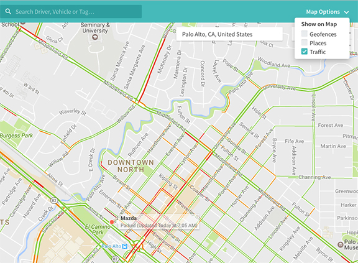
Task: Click the Palo Alto Museum marker icon
Action: (x=340, y=244)
